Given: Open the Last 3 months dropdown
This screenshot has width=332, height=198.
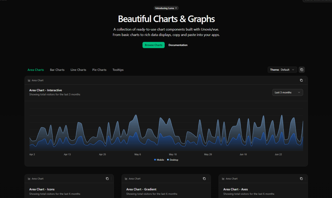Looking at the screenshot, I should tap(287, 92).
